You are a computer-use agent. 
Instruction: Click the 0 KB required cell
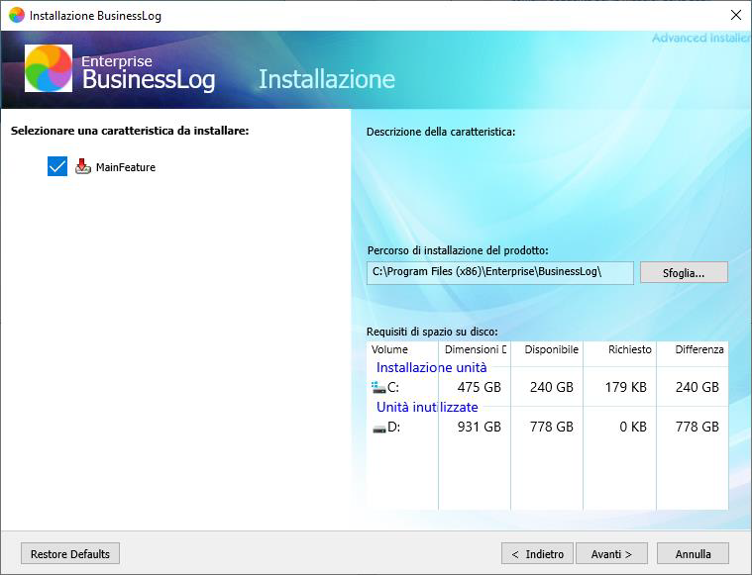632,427
